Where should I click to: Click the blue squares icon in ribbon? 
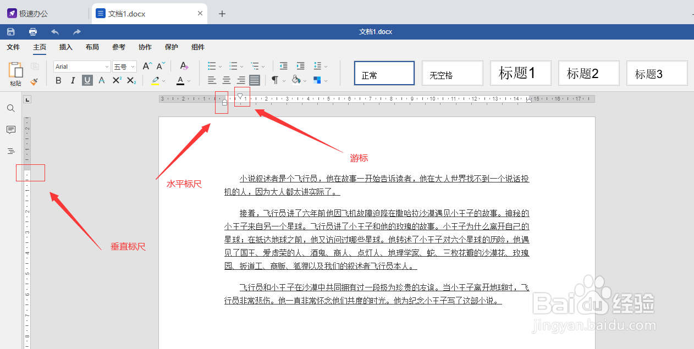coord(317,80)
